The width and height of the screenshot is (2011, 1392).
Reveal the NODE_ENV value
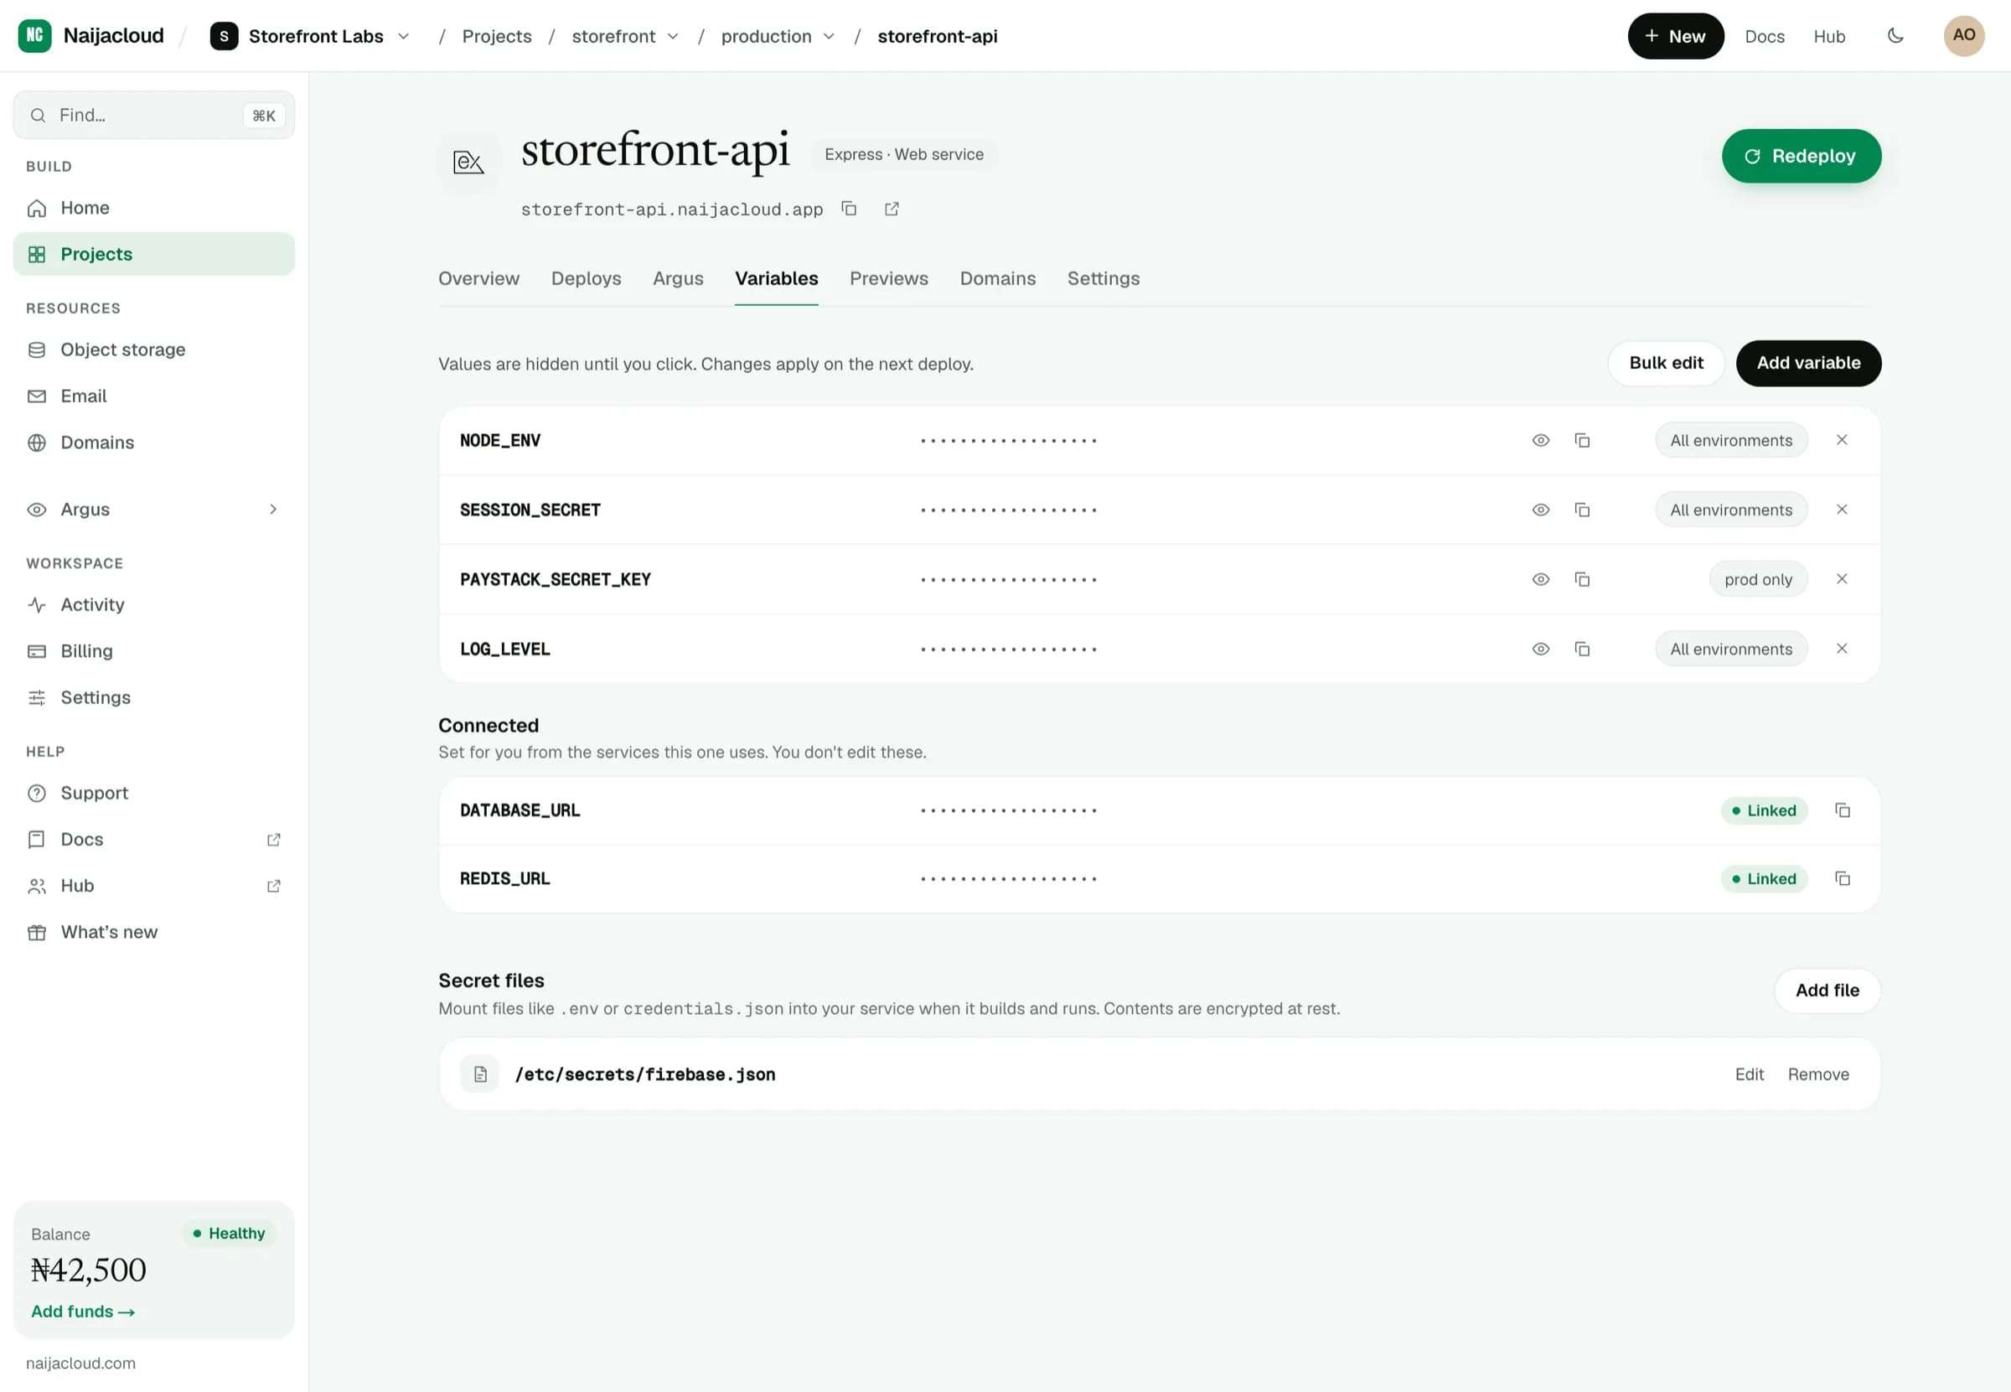[1540, 441]
